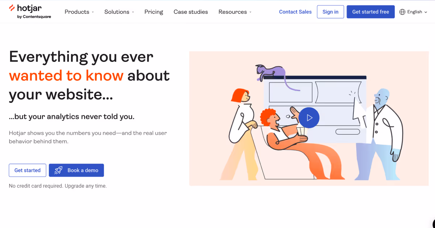The width and height of the screenshot is (435, 228).
Task: Go to the Pricing page
Action: (x=154, y=12)
